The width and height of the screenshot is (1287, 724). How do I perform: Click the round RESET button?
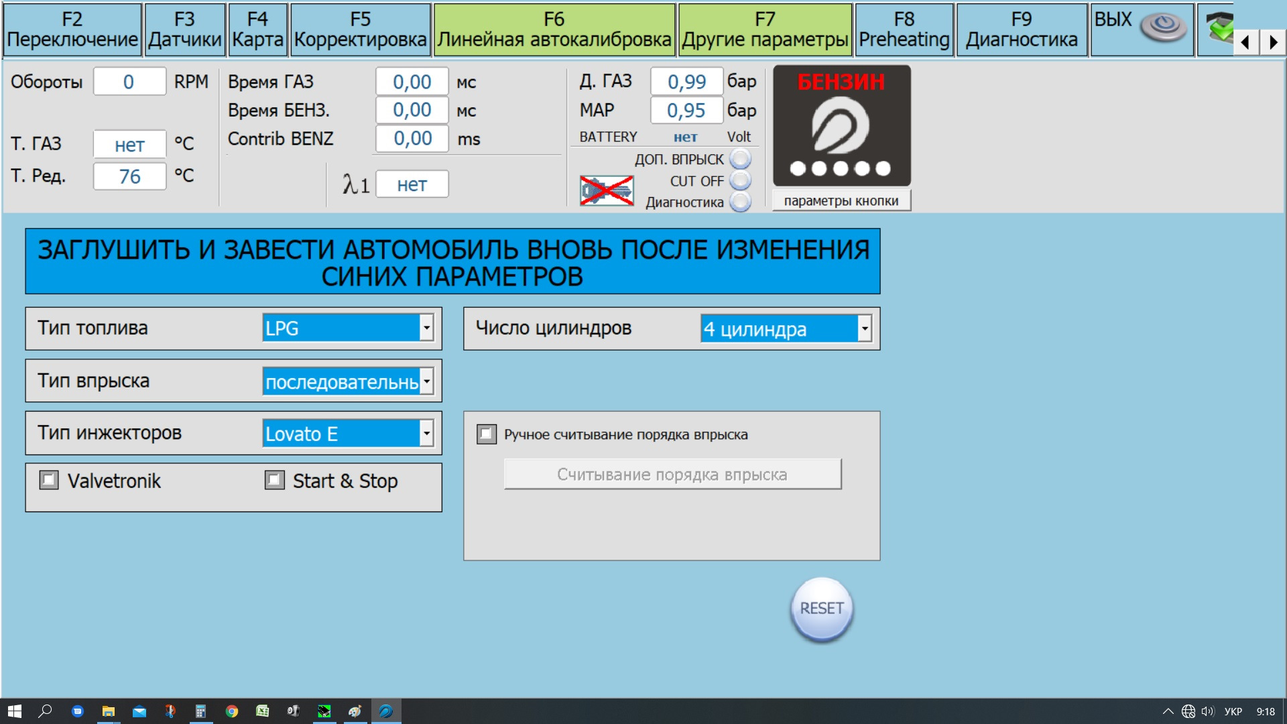pos(822,609)
